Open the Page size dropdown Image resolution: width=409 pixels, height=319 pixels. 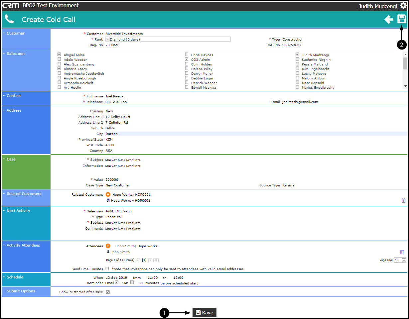pos(400,260)
